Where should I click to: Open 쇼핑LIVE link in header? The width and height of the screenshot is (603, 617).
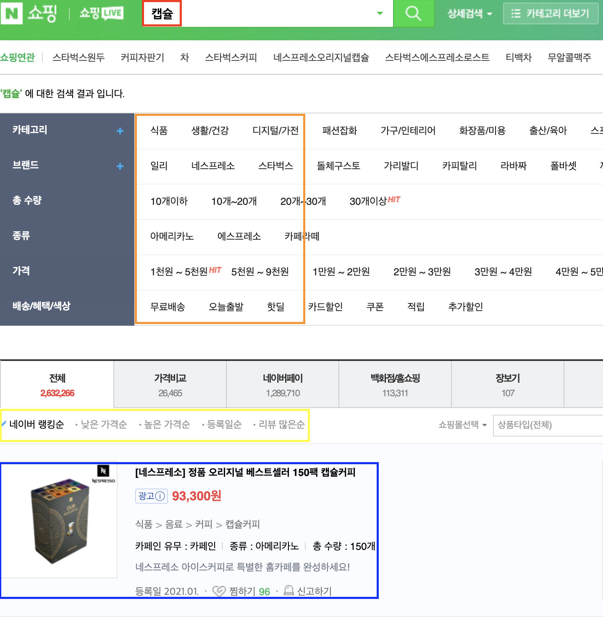pyautogui.click(x=101, y=13)
